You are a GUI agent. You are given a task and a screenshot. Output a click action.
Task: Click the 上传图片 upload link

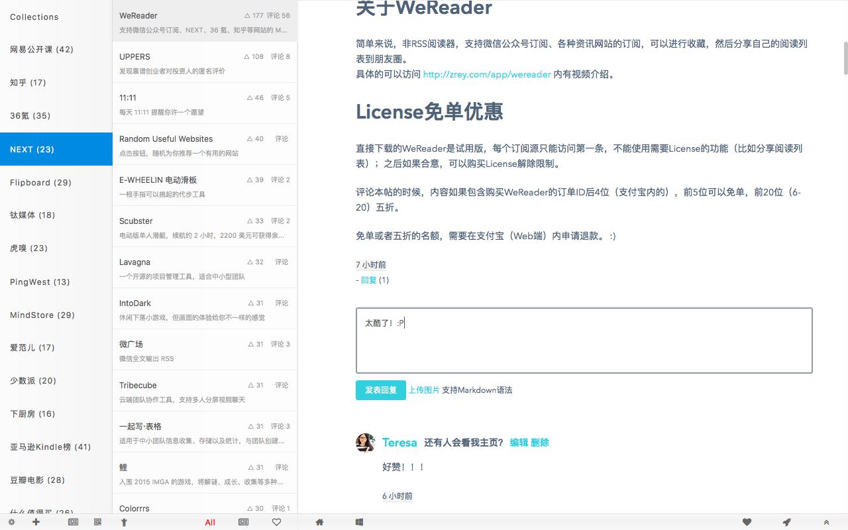point(424,390)
